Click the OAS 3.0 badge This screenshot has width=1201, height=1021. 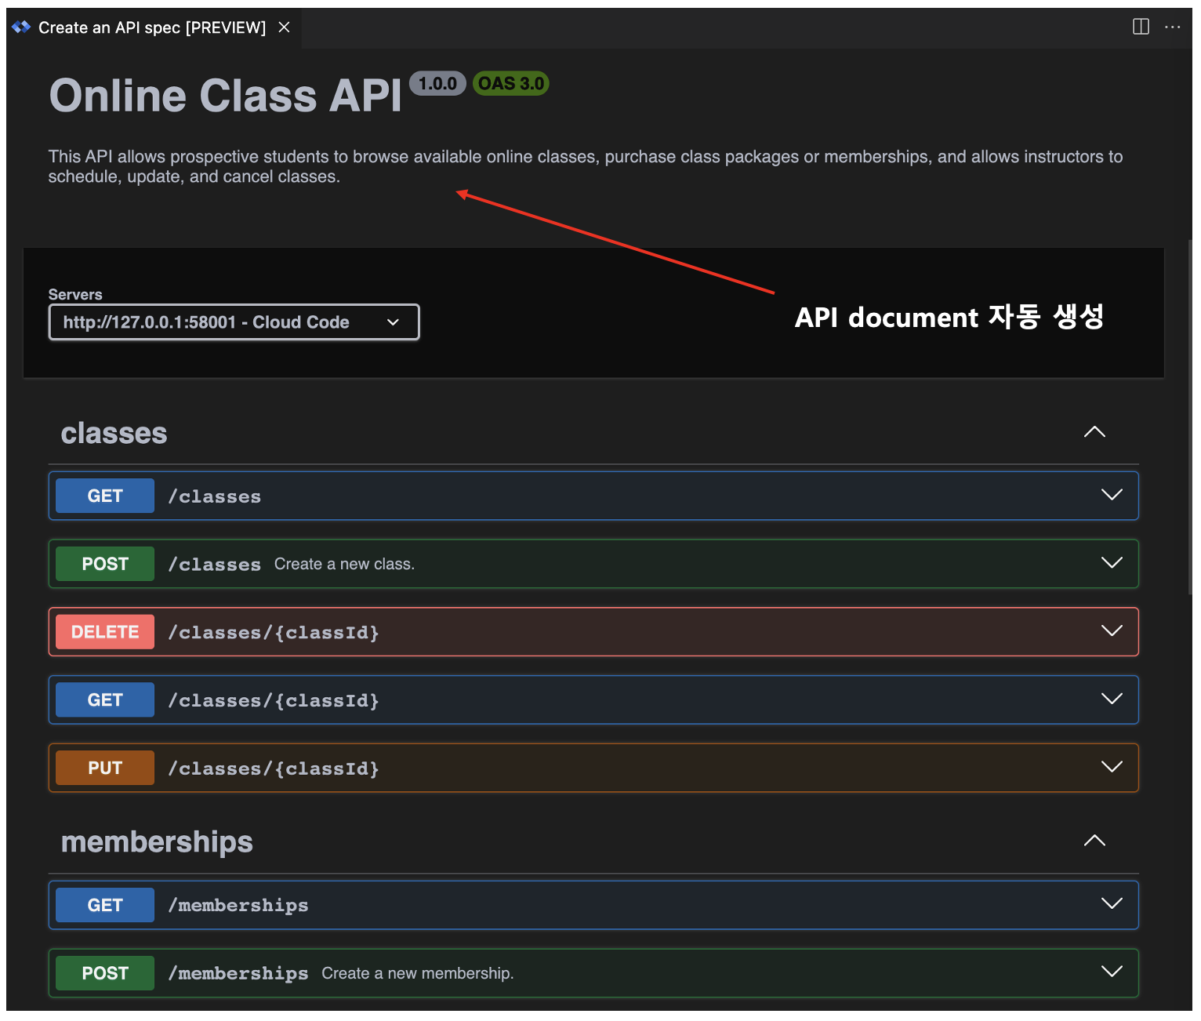coord(511,83)
